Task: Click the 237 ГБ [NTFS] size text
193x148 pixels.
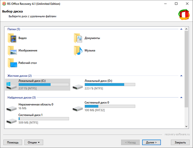Action: point(27,88)
